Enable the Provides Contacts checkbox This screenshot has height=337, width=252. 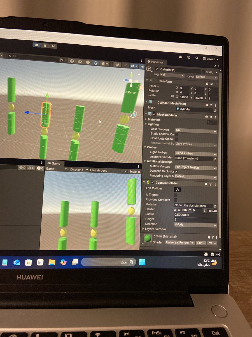click(x=176, y=200)
